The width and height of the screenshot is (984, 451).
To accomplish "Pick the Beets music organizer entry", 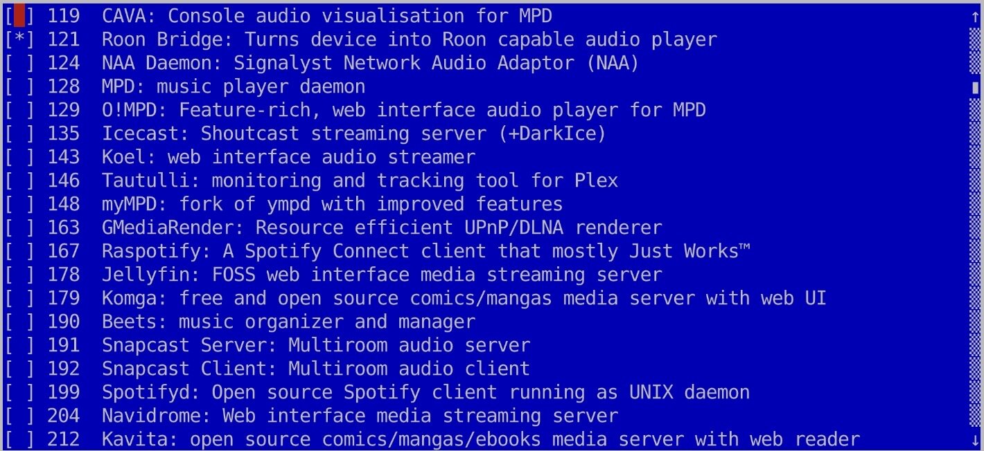I will 288,322.
